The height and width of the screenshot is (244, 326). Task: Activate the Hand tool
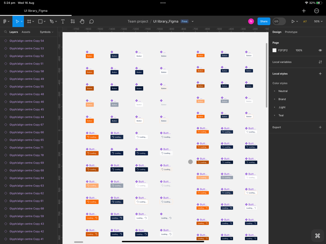(x=82, y=21)
